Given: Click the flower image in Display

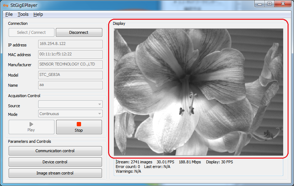Looking at the screenshot, I should [198, 92].
